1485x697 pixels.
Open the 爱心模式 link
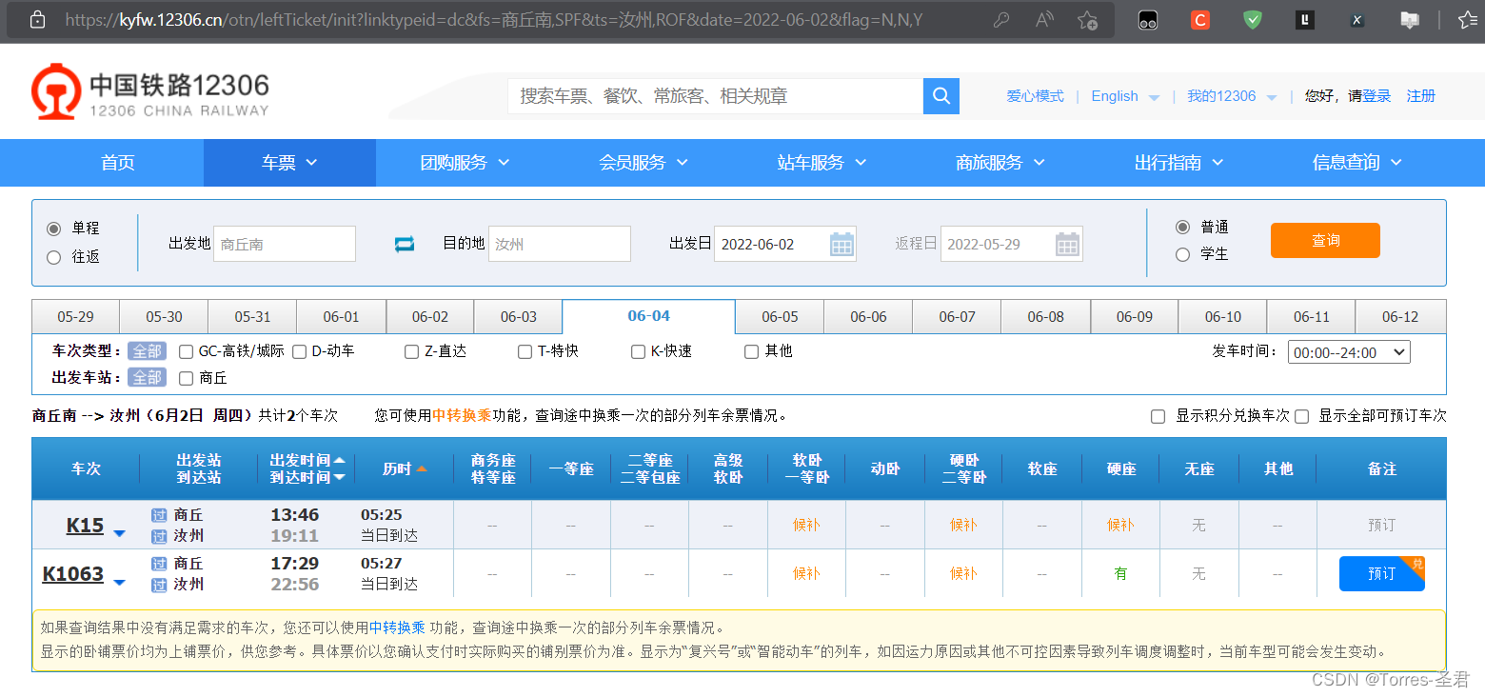point(1036,96)
